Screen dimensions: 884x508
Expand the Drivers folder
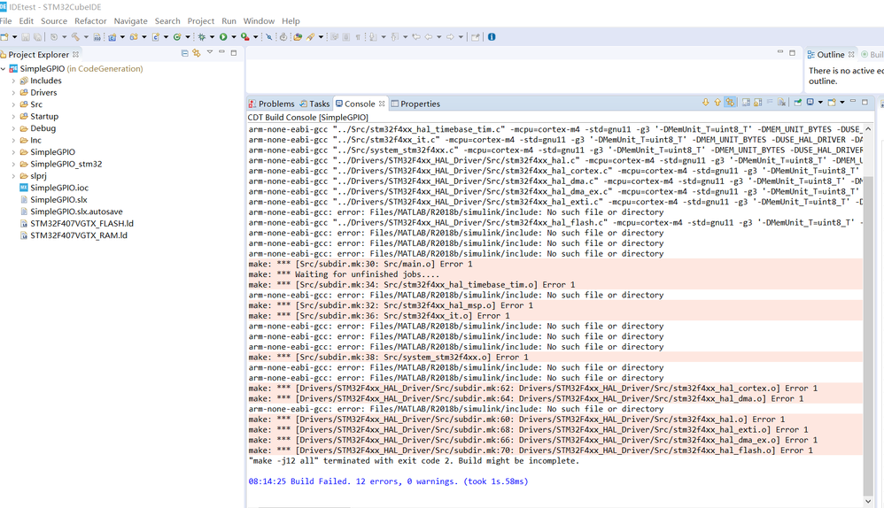click(x=13, y=92)
